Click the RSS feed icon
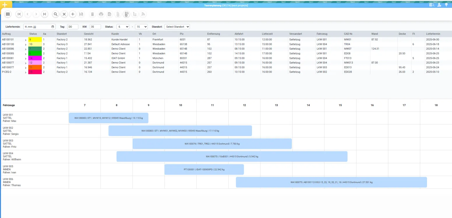452x218 pixels. 143,14
